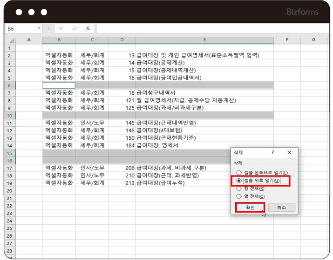Click the formula bar cancel (X) icon

(61, 28)
